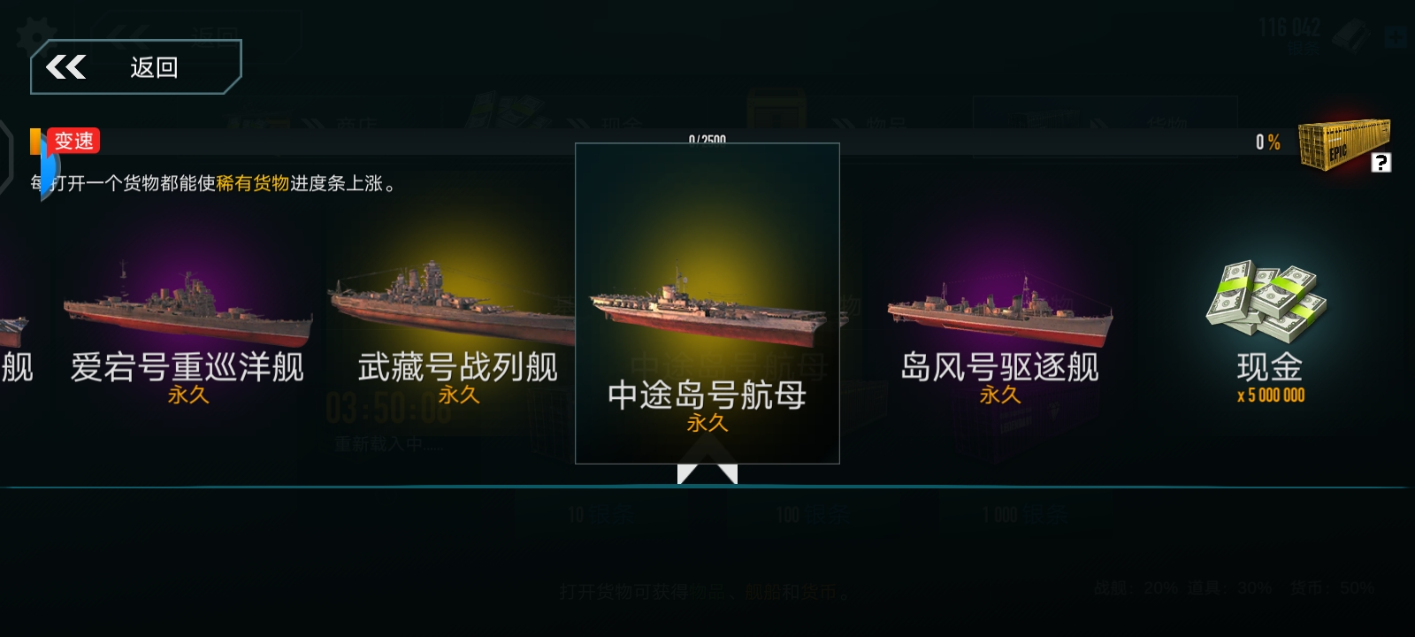Select the 中途岛号航母 label text
The height and width of the screenshot is (637, 1415).
click(x=707, y=395)
